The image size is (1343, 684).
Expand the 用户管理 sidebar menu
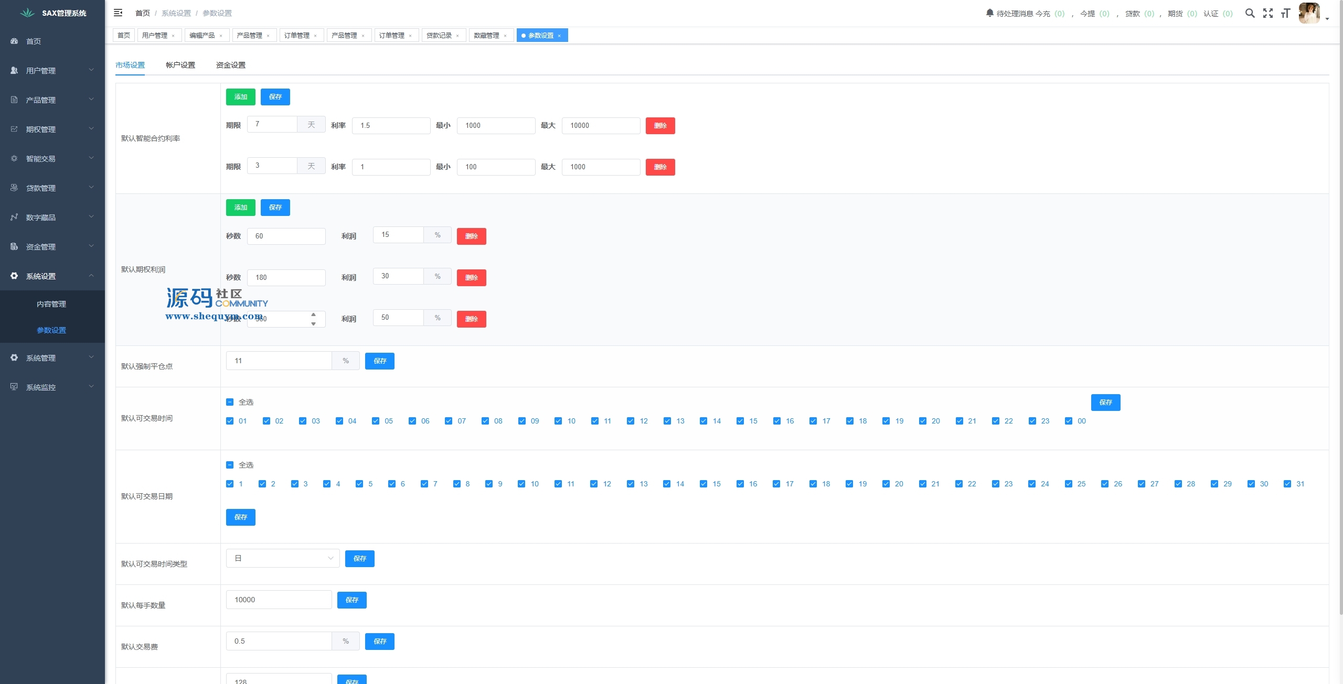[52, 70]
